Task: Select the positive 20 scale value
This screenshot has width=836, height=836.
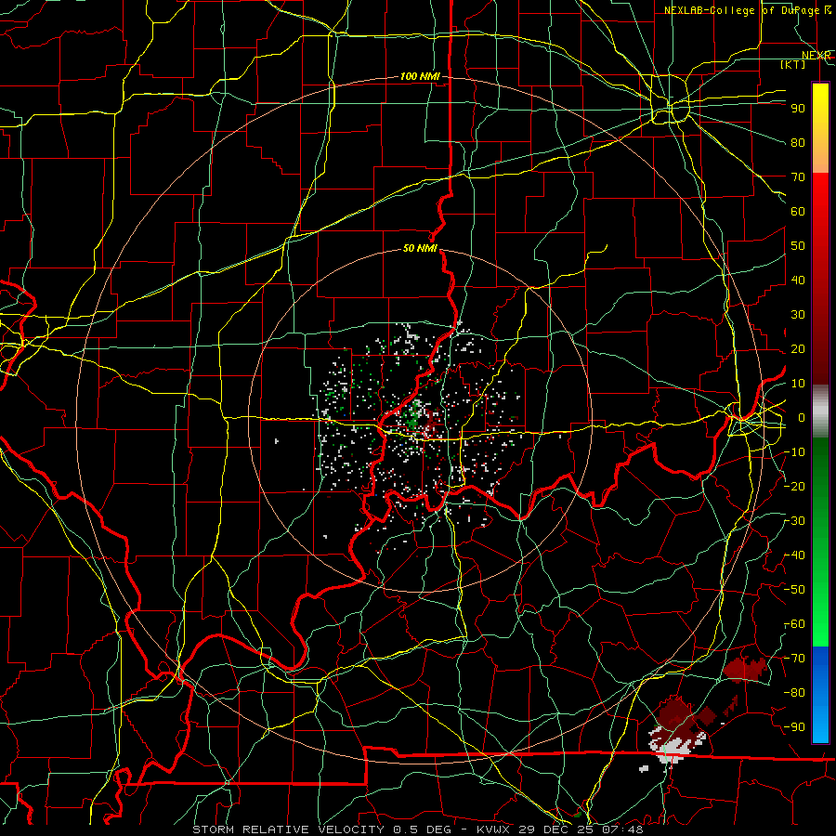Action: click(798, 349)
